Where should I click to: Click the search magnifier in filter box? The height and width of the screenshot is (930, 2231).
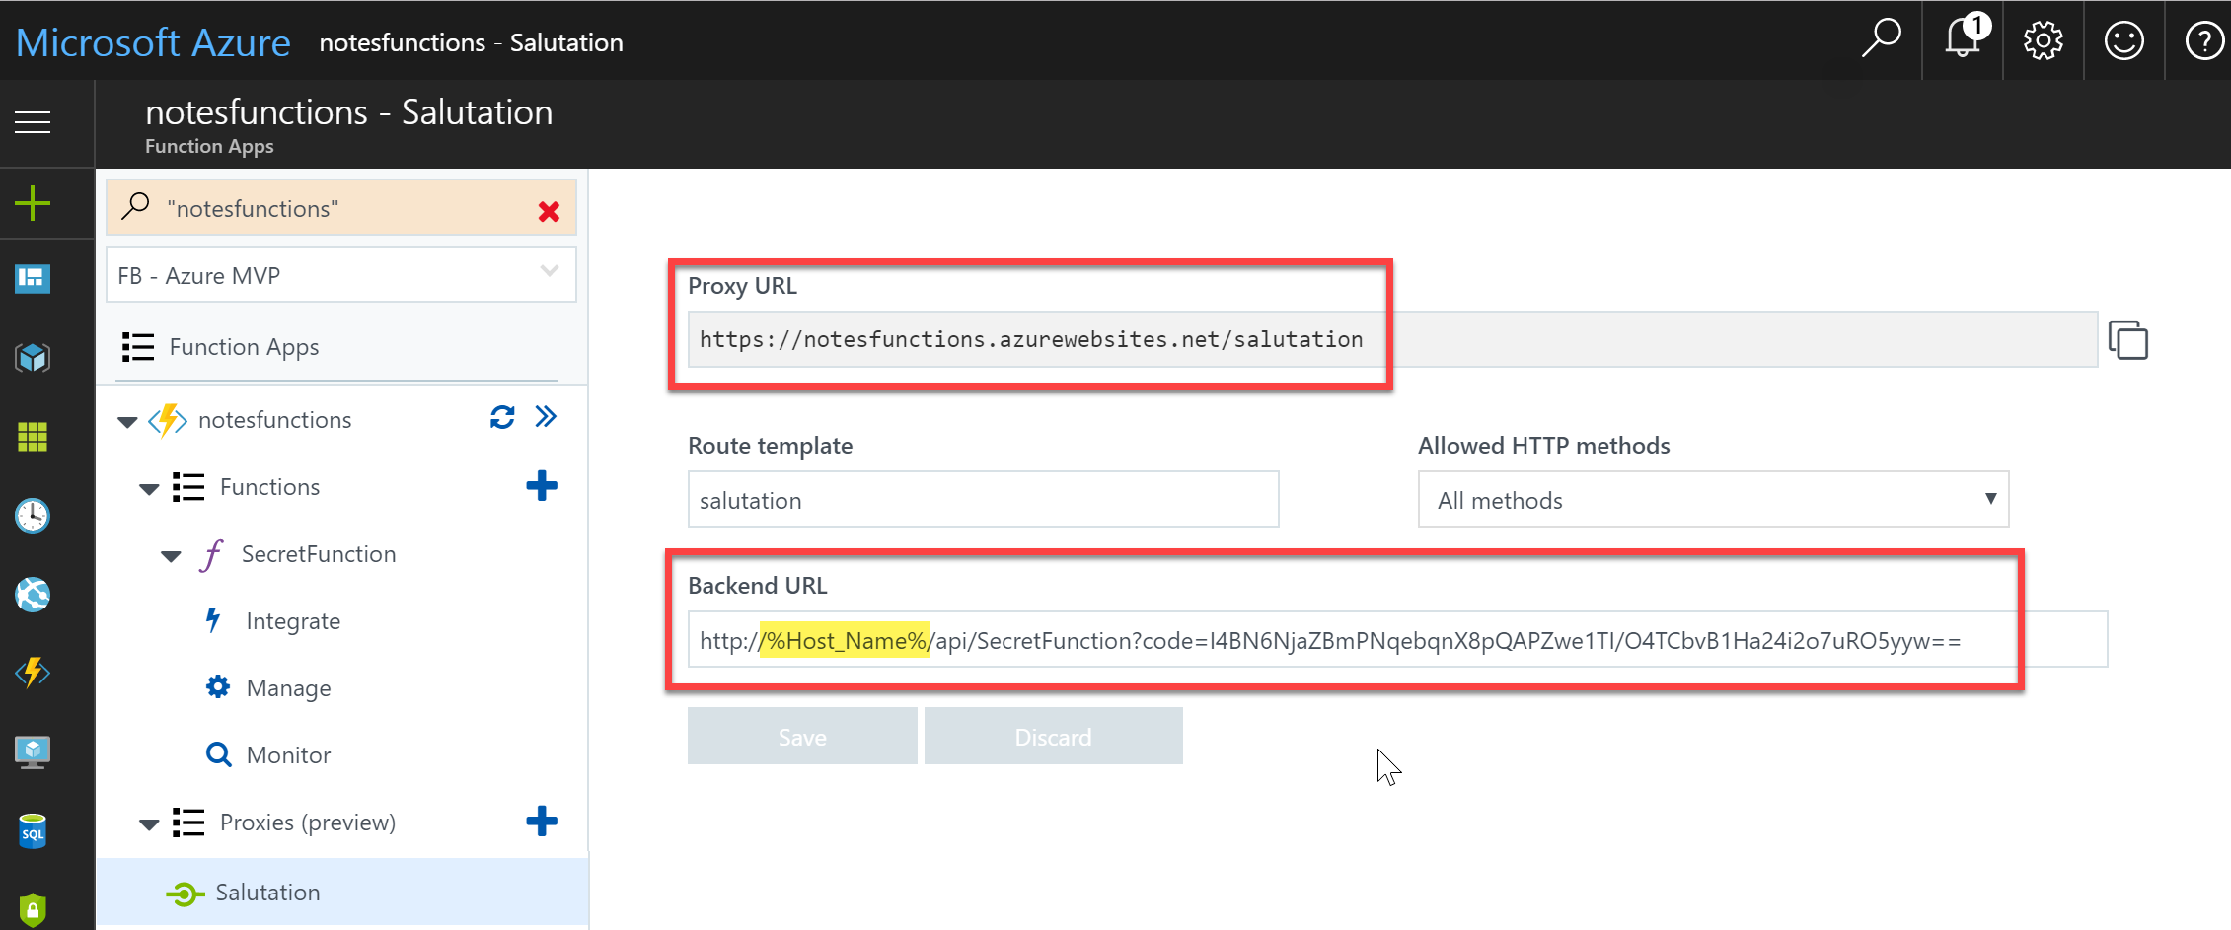tap(135, 207)
